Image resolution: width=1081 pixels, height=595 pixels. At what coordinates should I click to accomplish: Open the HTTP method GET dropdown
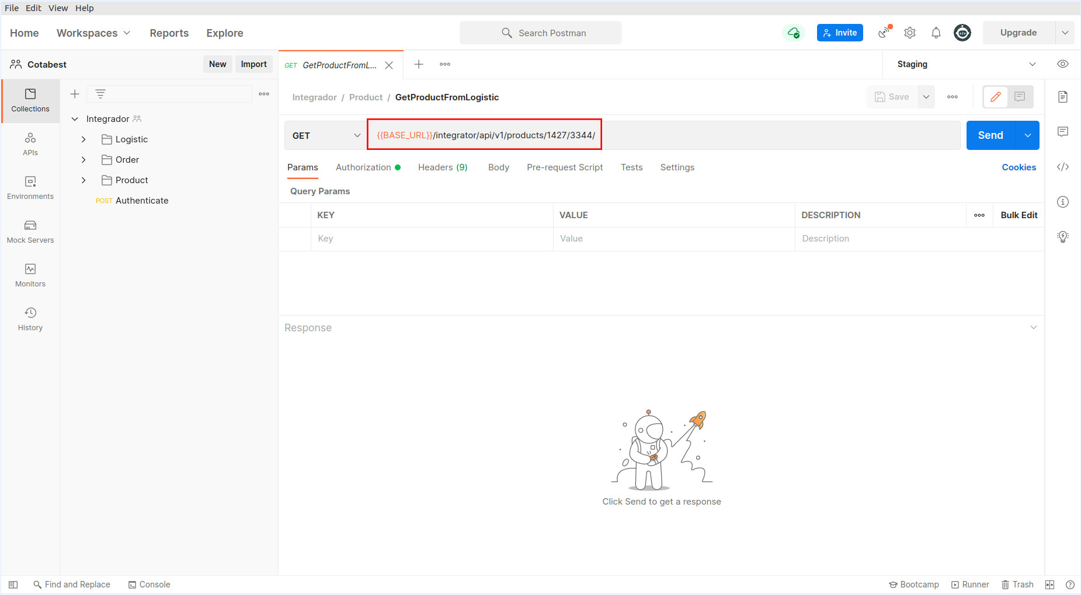pyautogui.click(x=326, y=135)
